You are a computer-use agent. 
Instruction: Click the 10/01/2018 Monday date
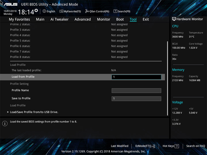pyautogui.click(x=10, y=12)
